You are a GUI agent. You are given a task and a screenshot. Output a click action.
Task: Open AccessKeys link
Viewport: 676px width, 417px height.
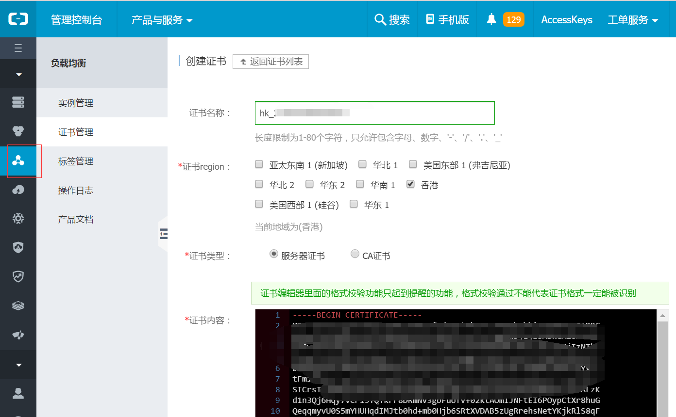point(567,20)
